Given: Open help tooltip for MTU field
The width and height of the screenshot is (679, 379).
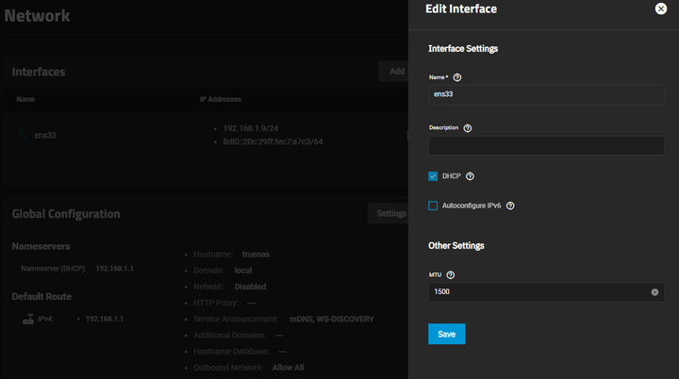Looking at the screenshot, I should (451, 275).
